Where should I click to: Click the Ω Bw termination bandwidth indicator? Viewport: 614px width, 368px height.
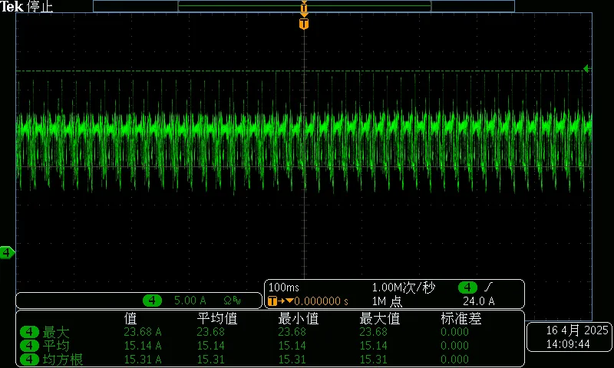coord(233,301)
